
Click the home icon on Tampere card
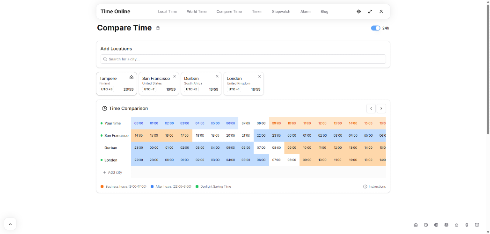click(x=132, y=77)
